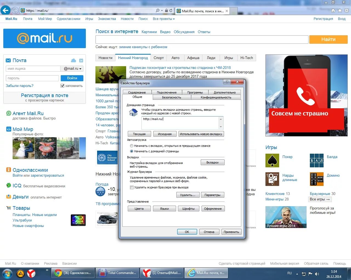Open the Hi-Tech news tab
Screen dimensions: 351x280
point(247,58)
